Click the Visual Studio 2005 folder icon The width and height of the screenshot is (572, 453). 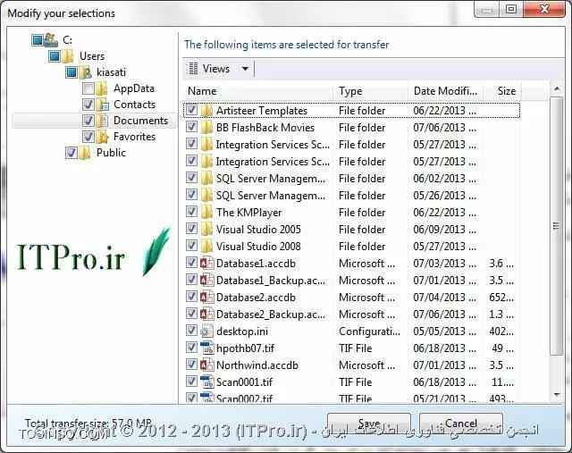coord(206,229)
